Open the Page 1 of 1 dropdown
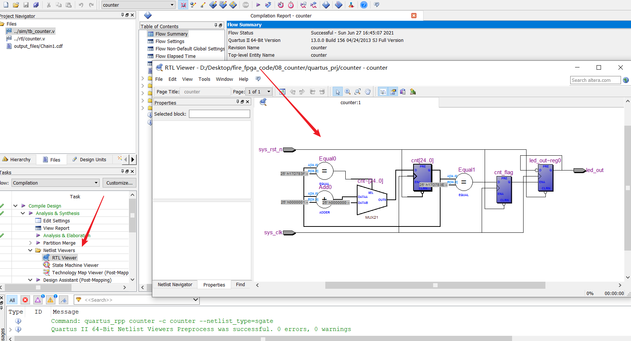This screenshot has height=341, width=631. (269, 92)
